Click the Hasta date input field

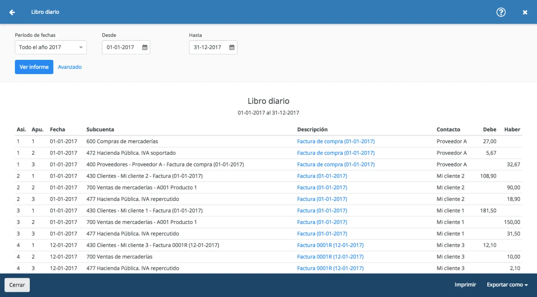pos(208,47)
